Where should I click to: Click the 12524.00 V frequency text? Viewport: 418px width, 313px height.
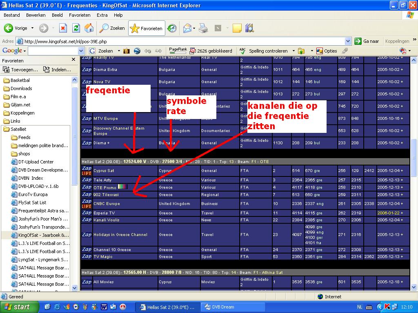point(135,161)
